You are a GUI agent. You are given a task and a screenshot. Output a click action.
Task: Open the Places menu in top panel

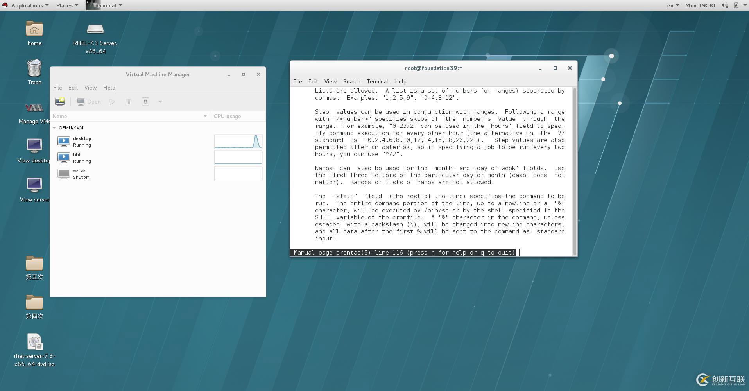pyautogui.click(x=67, y=5)
